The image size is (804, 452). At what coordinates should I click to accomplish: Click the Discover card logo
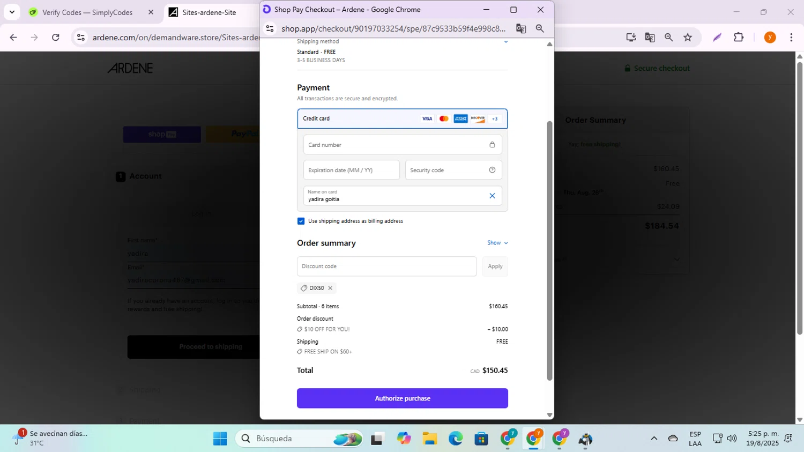478,118
